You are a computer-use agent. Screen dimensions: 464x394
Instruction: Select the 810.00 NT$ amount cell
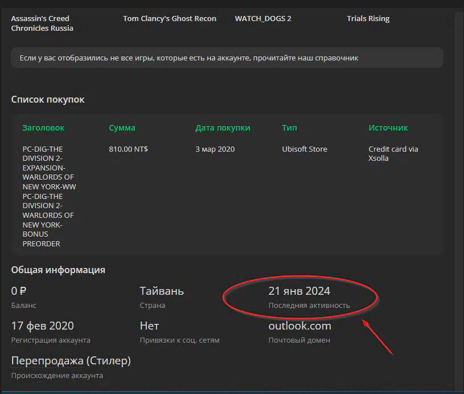coord(128,149)
